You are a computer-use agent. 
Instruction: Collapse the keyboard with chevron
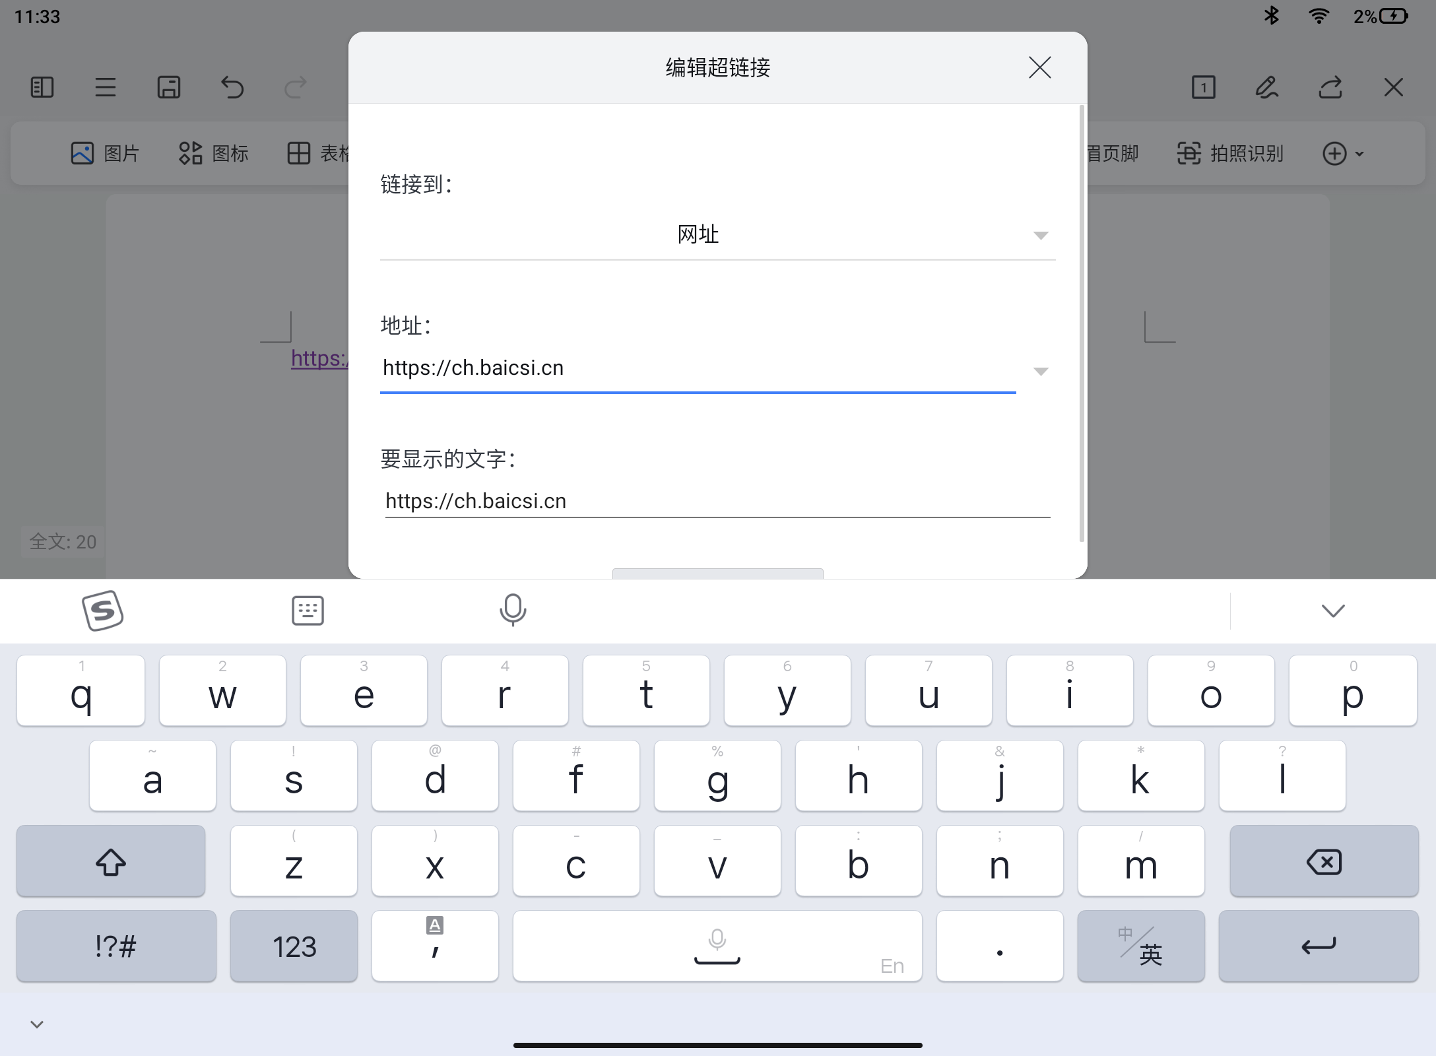[1331, 610]
